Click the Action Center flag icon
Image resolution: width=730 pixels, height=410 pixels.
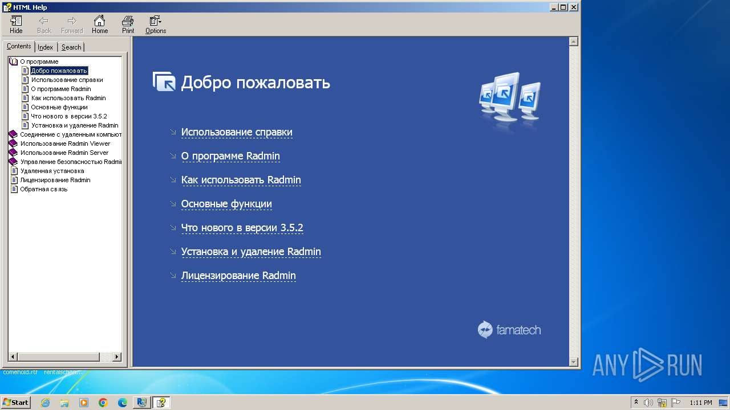[675, 403]
